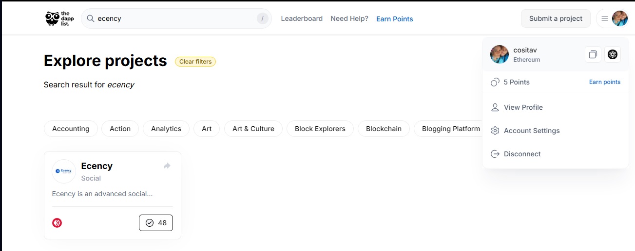
Task: Click Submit a project button
Action: (x=556, y=18)
